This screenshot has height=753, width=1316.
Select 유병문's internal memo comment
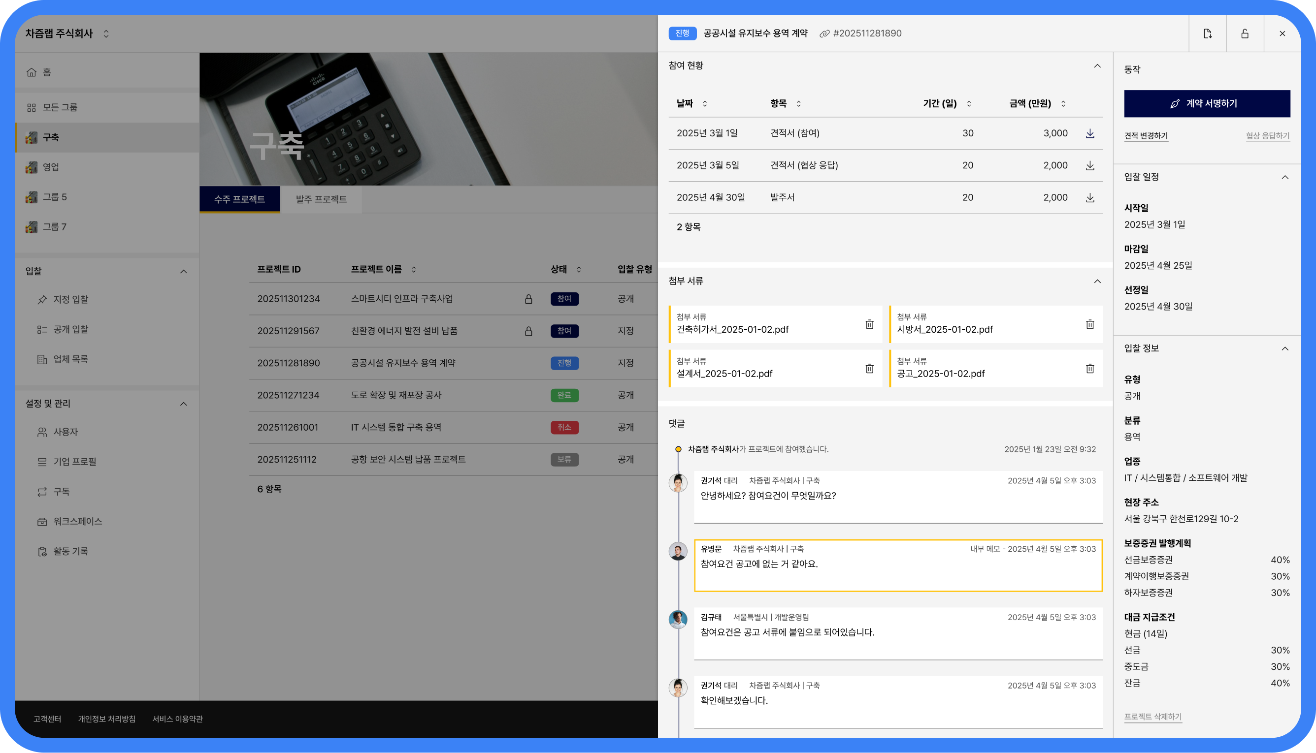(897, 565)
